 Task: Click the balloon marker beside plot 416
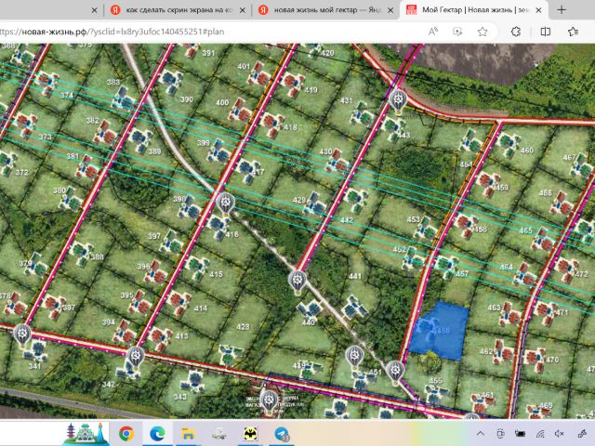point(226,203)
